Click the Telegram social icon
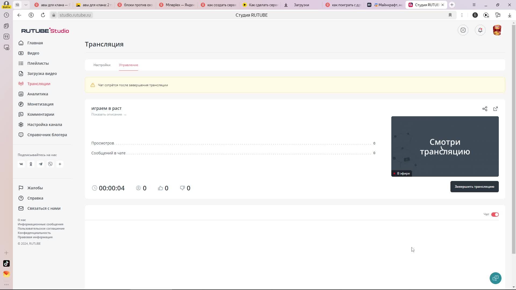This screenshot has width=516, height=290. coord(41,164)
